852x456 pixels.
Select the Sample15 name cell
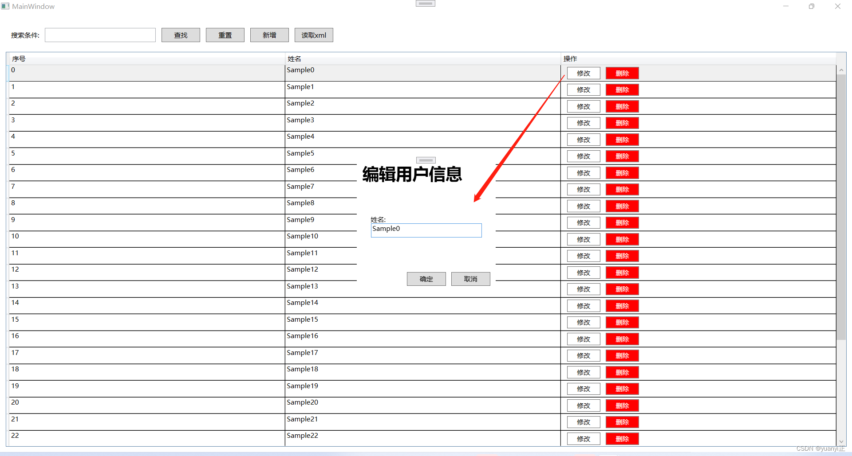[423, 322]
